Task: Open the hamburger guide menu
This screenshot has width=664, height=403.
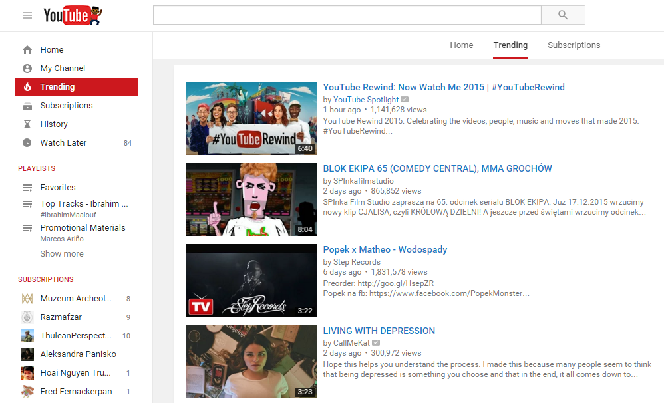Action: point(27,16)
